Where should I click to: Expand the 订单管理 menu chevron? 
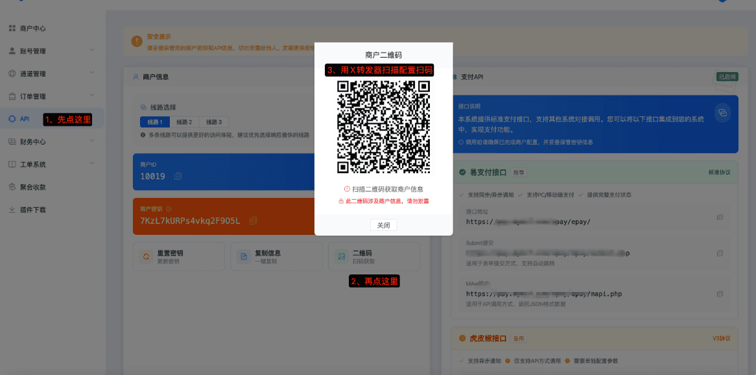coord(92,95)
